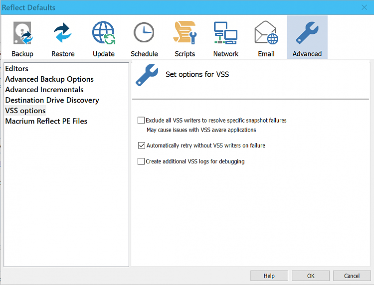
Task: Open Destination Drive Discovery settings
Action: click(52, 100)
